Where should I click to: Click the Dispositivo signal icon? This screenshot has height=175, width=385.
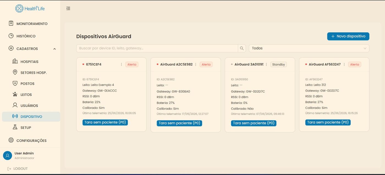[x=15, y=116]
